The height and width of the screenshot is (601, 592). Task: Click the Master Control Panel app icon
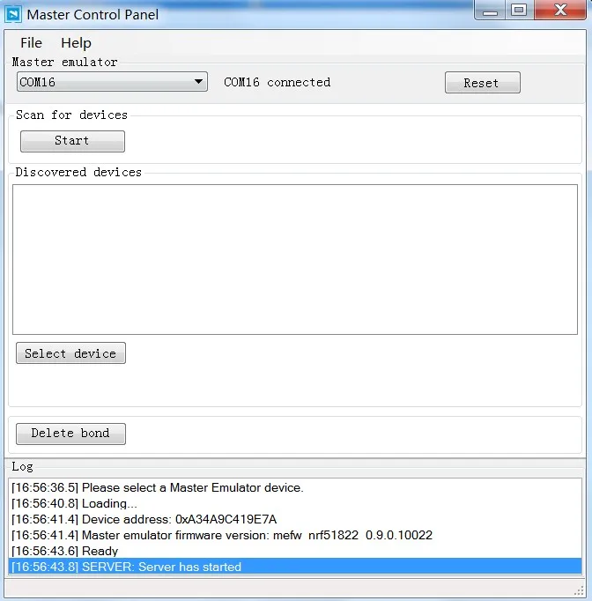point(13,15)
